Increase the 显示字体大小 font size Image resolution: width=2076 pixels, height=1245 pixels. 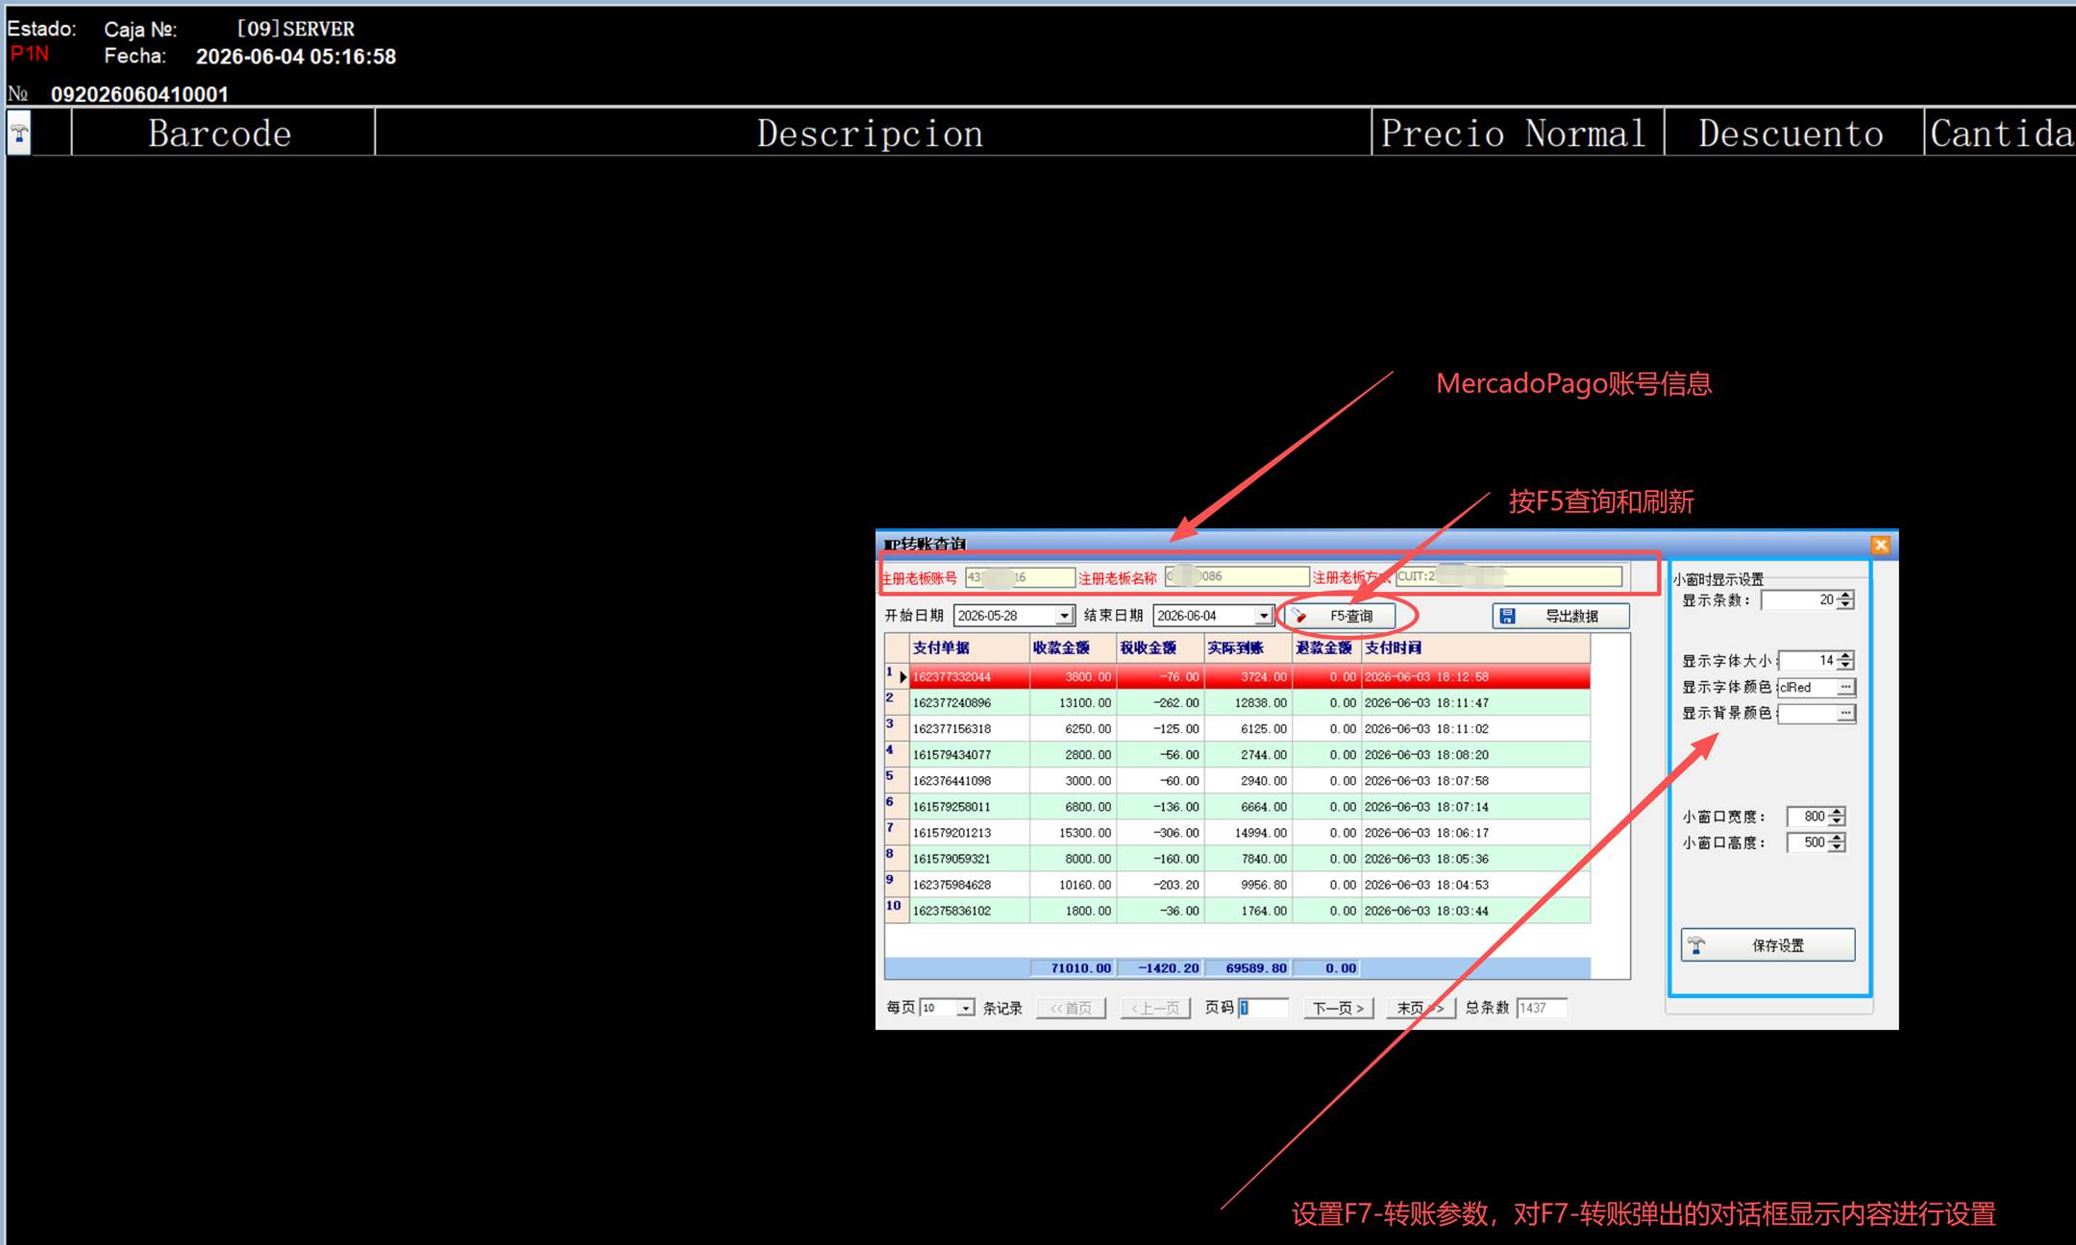point(1845,655)
